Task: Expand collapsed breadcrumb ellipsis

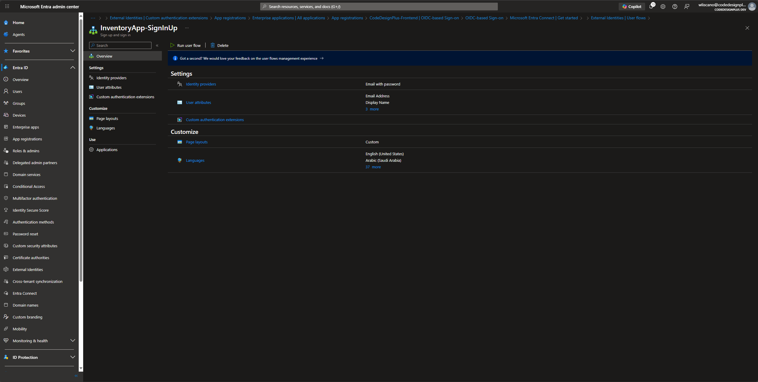Action: [93, 18]
